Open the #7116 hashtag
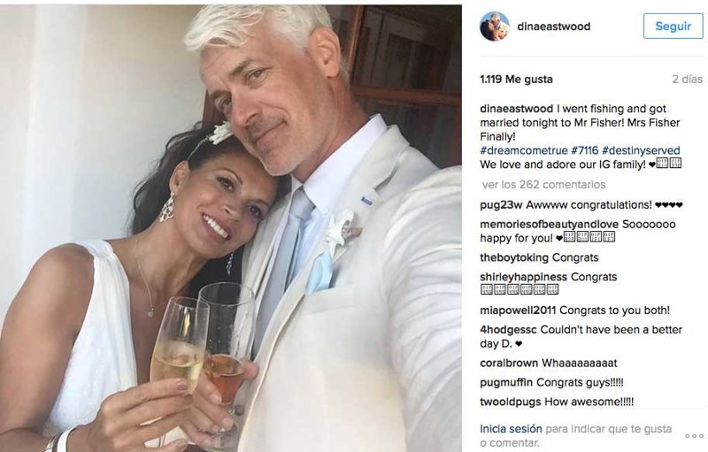The image size is (708, 452). tap(585, 150)
